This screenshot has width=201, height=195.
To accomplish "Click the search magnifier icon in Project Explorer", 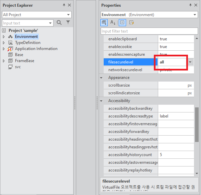I will tap(59, 23).
